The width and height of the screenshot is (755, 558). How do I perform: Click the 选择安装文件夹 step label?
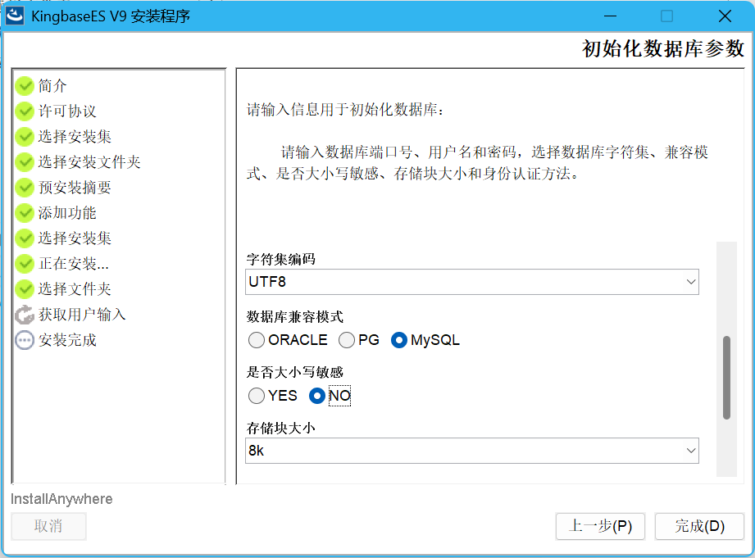point(89,162)
